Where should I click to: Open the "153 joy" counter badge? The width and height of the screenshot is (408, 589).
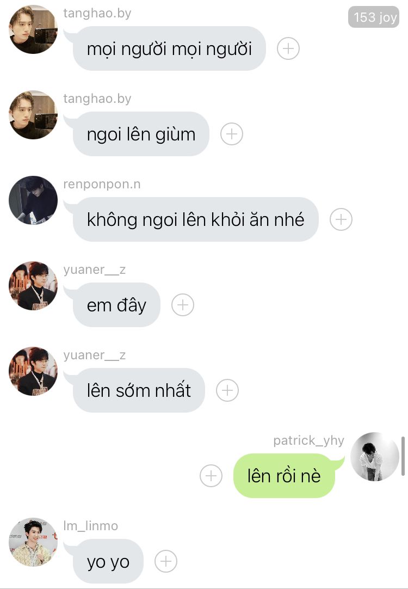(374, 17)
